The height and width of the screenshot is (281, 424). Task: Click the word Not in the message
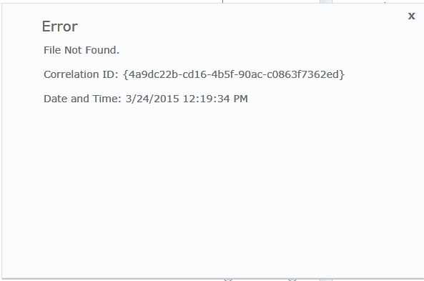pos(73,50)
